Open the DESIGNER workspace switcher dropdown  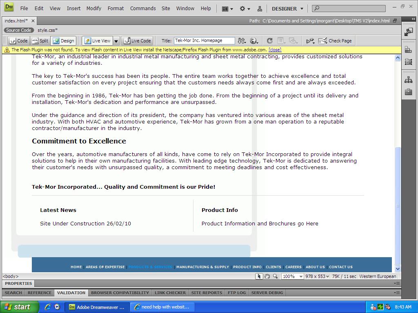pyautogui.click(x=288, y=9)
